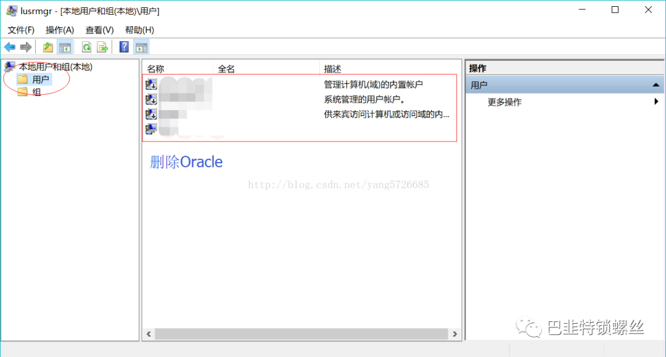Open the 文件(F) menu

(21, 30)
